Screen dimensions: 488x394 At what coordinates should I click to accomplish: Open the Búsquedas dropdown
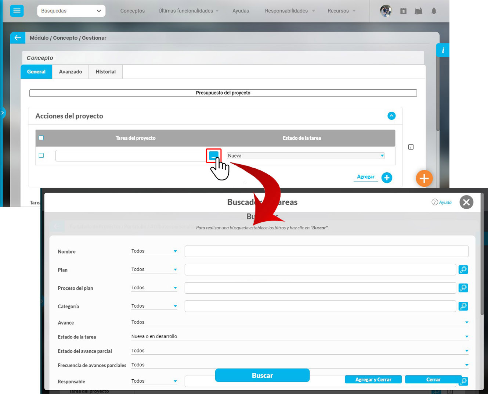click(x=71, y=11)
